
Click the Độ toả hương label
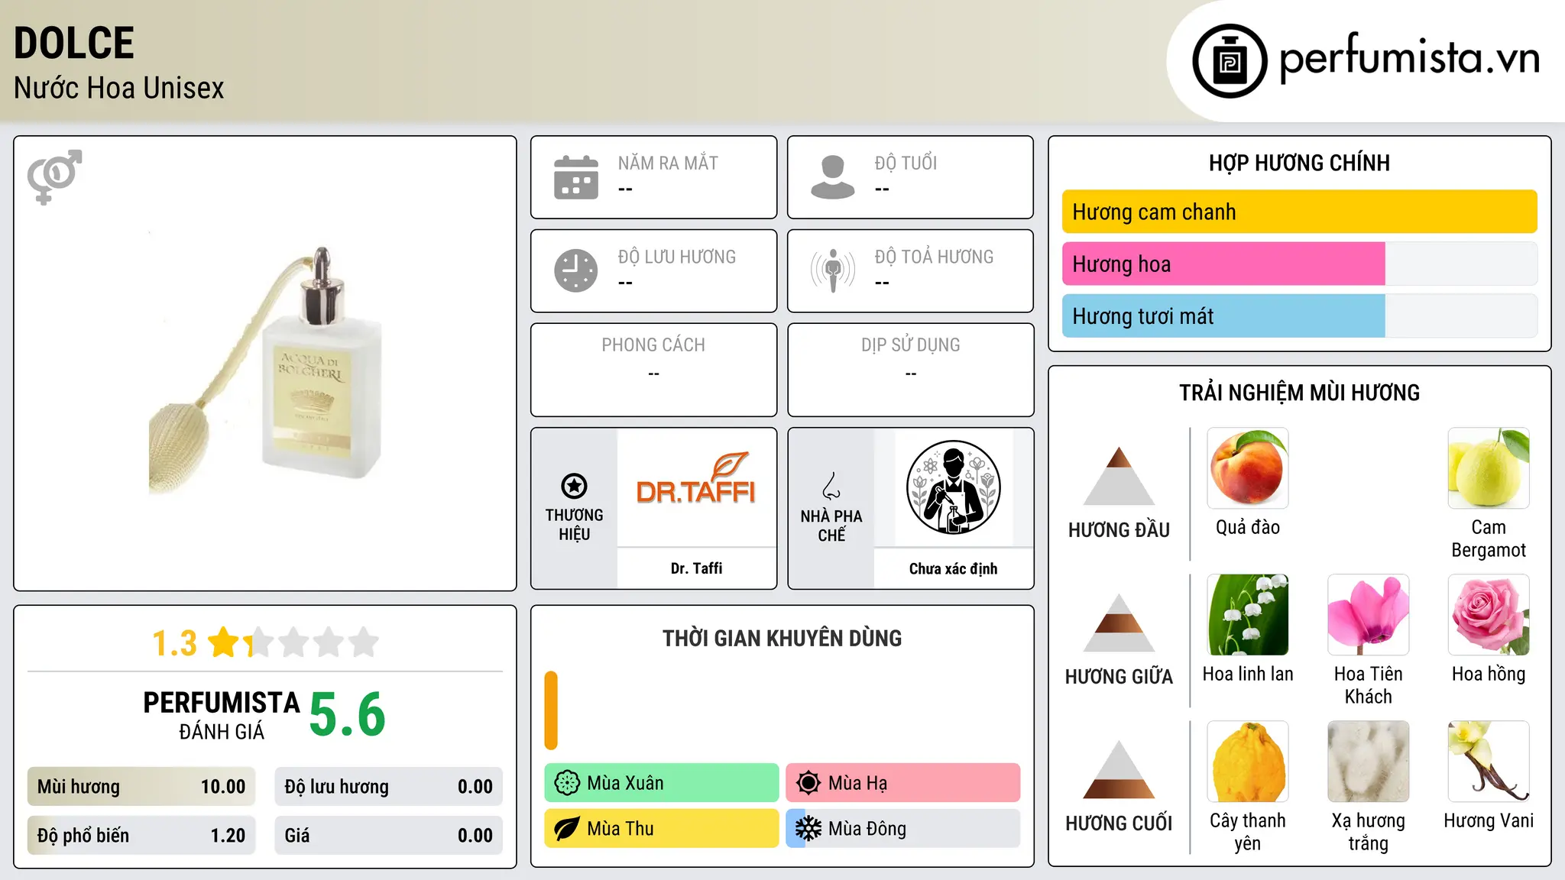[934, 257]
